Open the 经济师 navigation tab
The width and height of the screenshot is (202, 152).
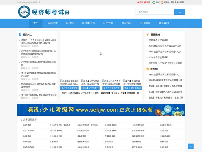(70, 23)
